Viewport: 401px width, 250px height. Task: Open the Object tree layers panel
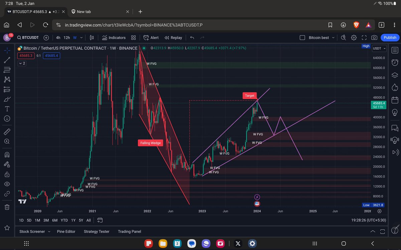point(394,75)
